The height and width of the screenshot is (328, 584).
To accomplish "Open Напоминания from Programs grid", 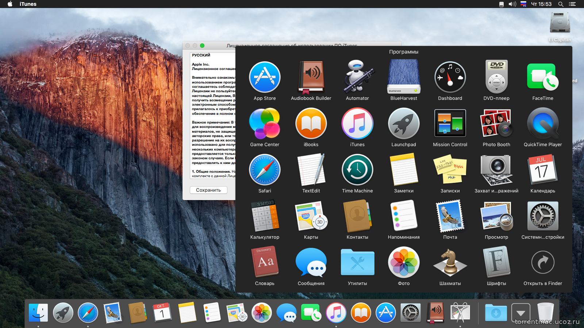I will pyautogui.click(x=404, y=216).
